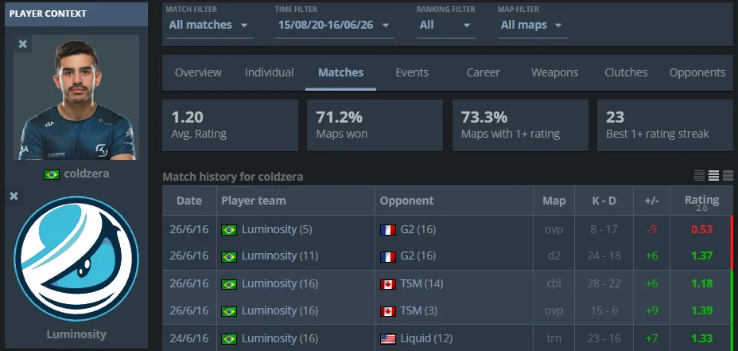The image size is (738, 351).
Task: Sort by K - D column header
Action: tap(604, 201)
